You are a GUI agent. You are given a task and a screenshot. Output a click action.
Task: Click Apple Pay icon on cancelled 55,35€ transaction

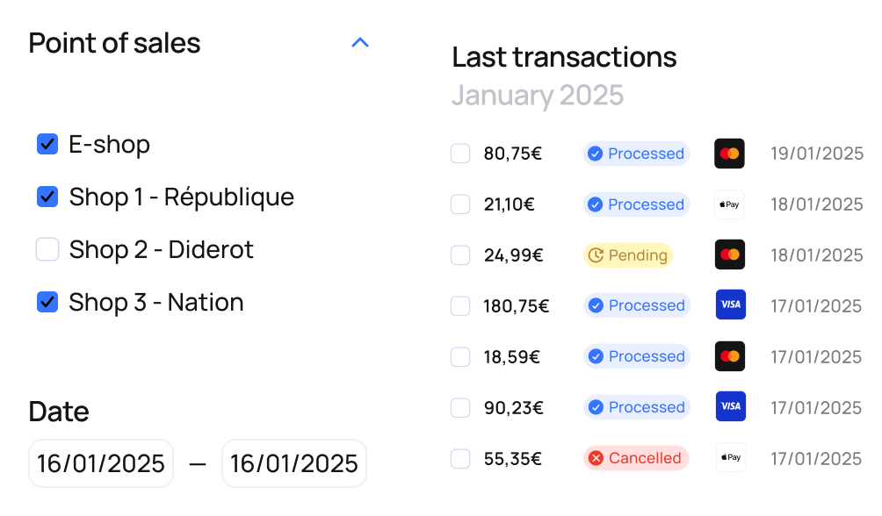(x=731, y=457)
